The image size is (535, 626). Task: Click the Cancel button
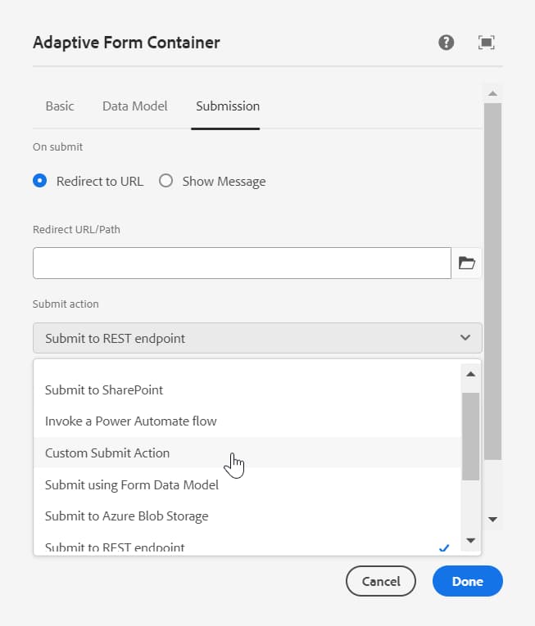[381, 581]
